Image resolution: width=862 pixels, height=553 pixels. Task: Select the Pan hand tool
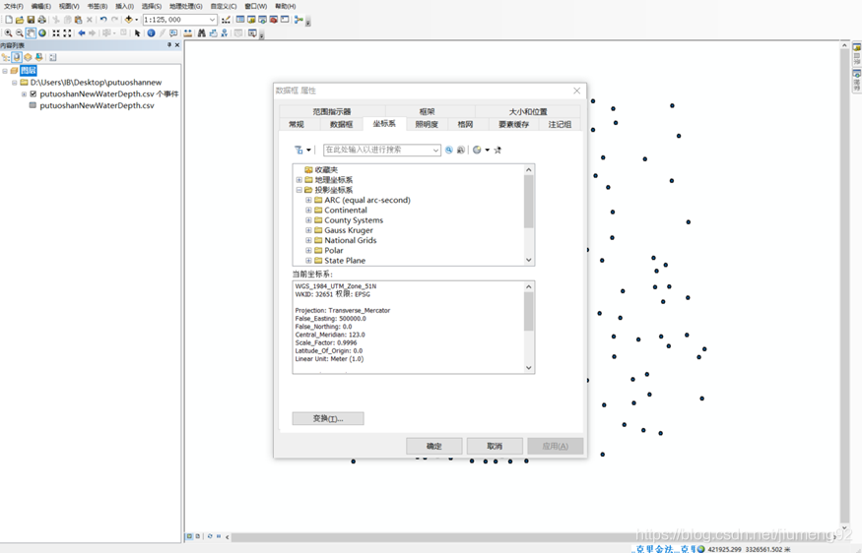click(x=31, y=32)
